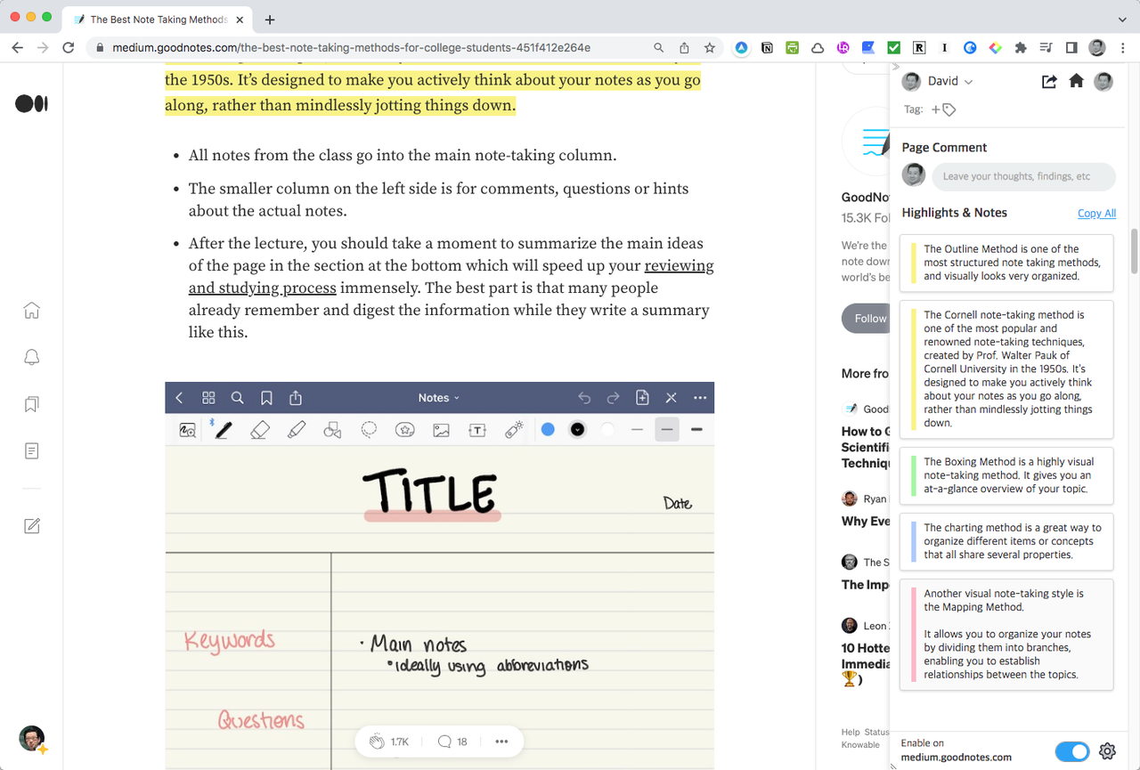Open the extension home icon
The image size is (1140, 770).
1076,81
